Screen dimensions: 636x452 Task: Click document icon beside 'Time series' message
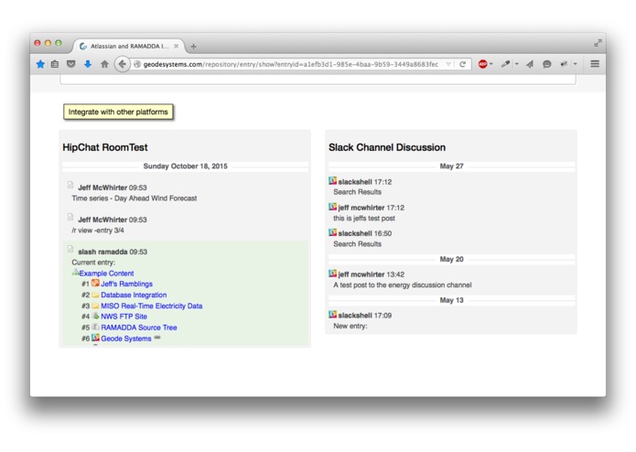[70, 185]
